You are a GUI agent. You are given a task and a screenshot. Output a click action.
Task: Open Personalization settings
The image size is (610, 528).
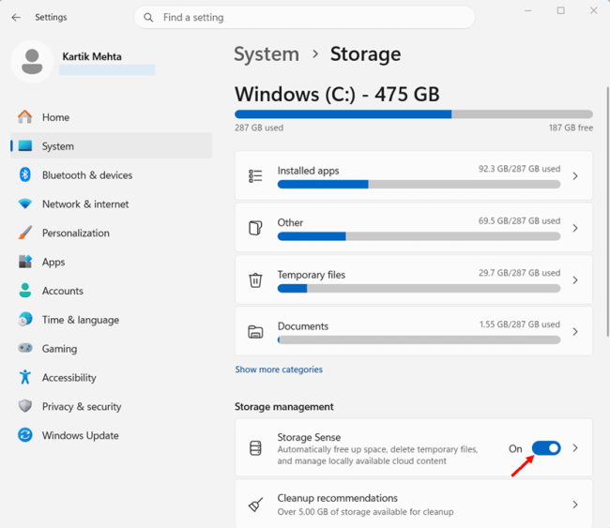tap(112, 233)
